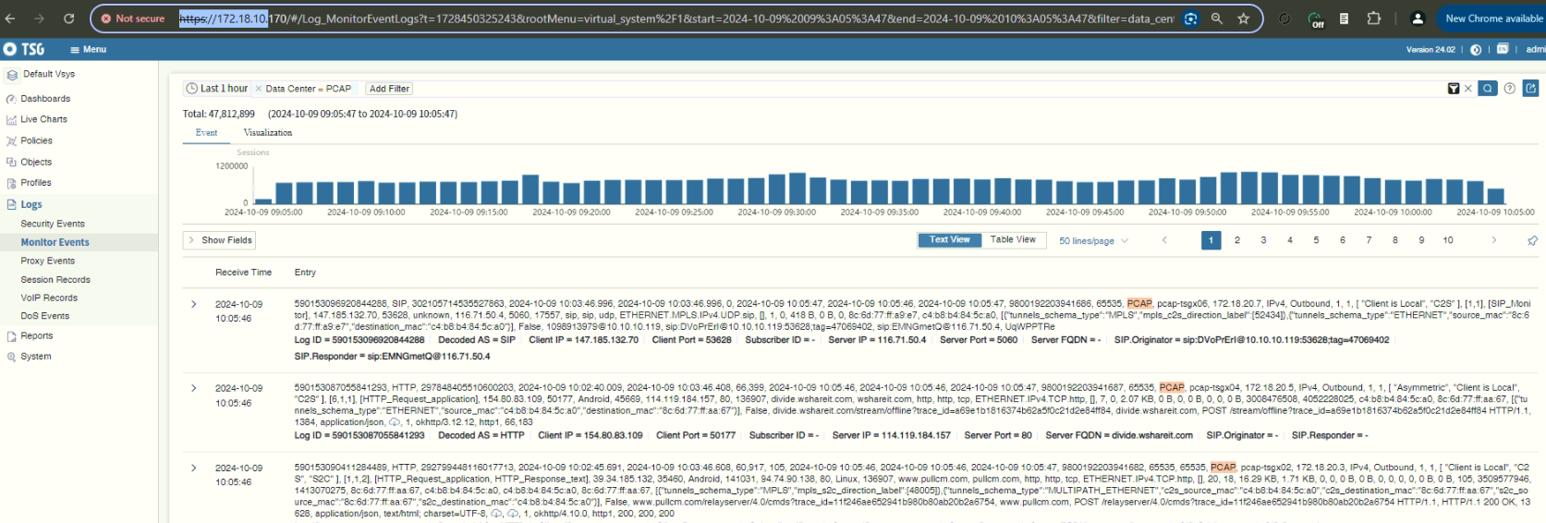1546x523 pixels.
Task: Bookmark this page with the star icon
Action: click(x=1243, y=18)
